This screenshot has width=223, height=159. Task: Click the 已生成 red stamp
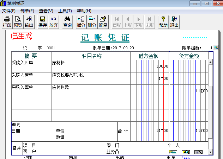pyautogui.click(x=22, y=36)
